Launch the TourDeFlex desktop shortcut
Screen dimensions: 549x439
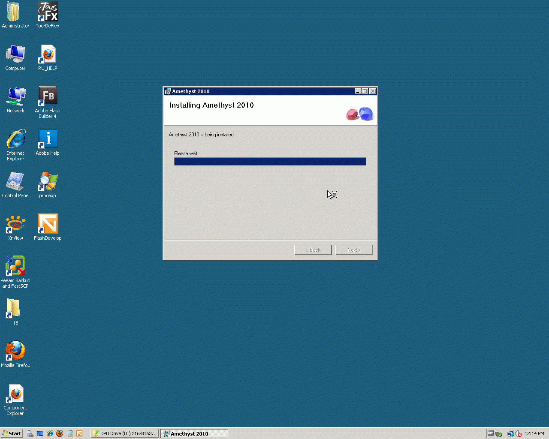tap(48, 15)
